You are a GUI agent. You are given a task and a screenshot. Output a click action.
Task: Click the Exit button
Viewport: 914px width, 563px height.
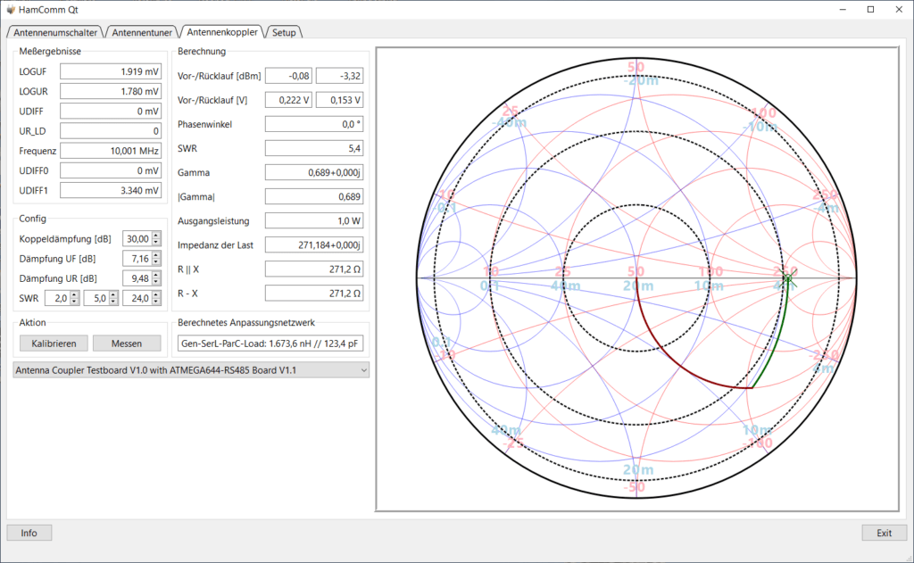tap(885, 533)
